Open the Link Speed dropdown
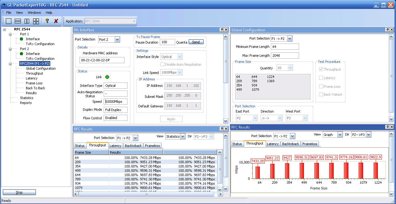The width and height of the screenshot is (396, 204). tap(180, 73)
